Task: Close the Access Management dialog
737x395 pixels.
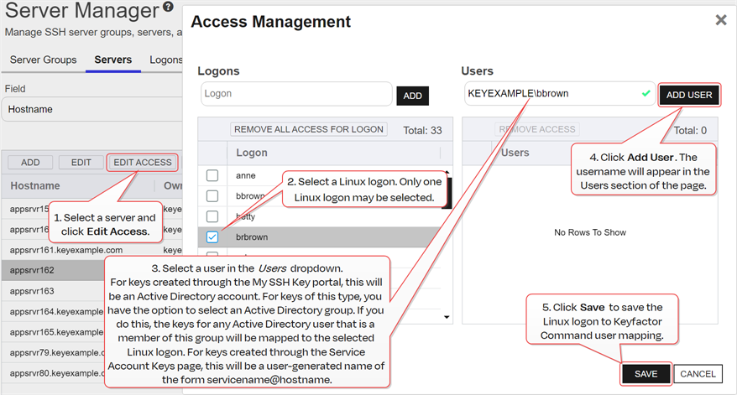Action: (720, 20)
